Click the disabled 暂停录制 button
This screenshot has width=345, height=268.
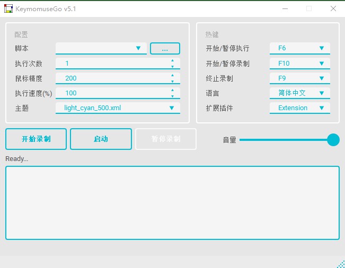click(166, 139)
